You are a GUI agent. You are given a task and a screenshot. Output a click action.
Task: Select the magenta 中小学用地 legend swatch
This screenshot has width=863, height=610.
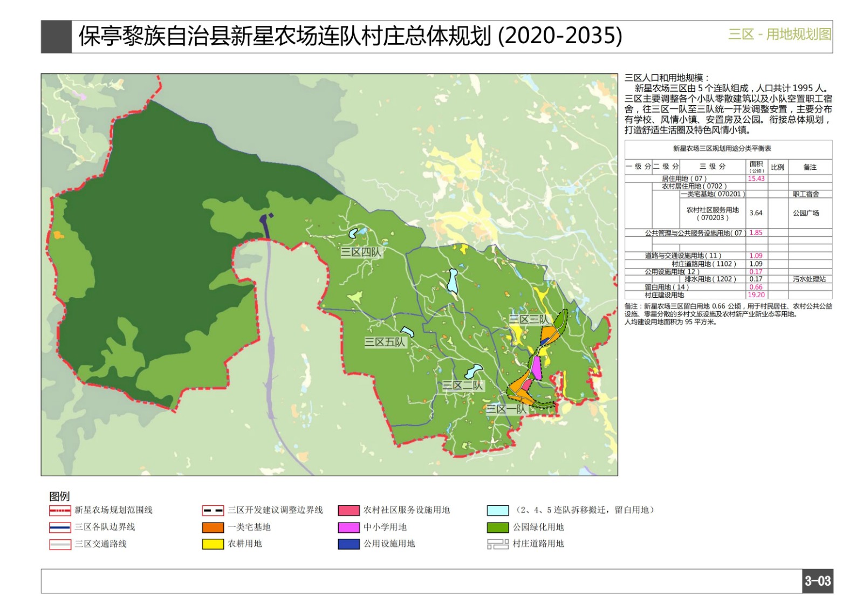pos(348,527)
